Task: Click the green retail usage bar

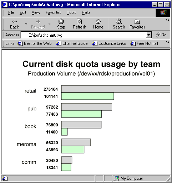Action: 87,96
